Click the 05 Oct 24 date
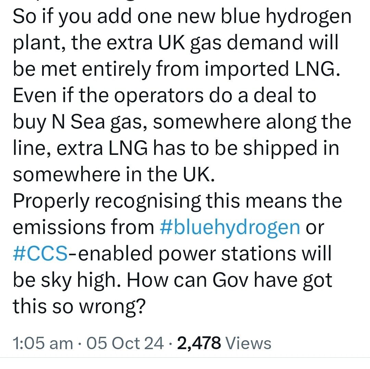The width and height of the screenshot is (370, 369). click(x=125, y=343)
